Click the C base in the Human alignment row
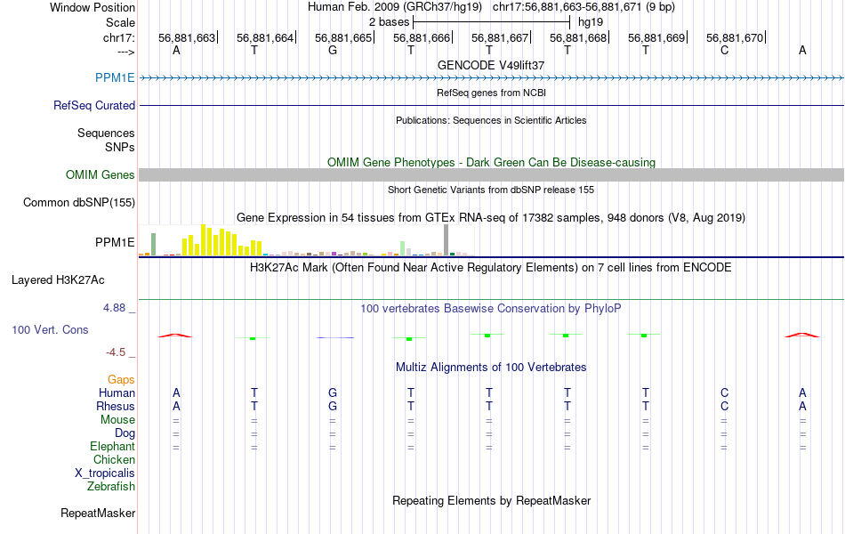The height and width of the screenshot is (534, 845). [724, 392]
